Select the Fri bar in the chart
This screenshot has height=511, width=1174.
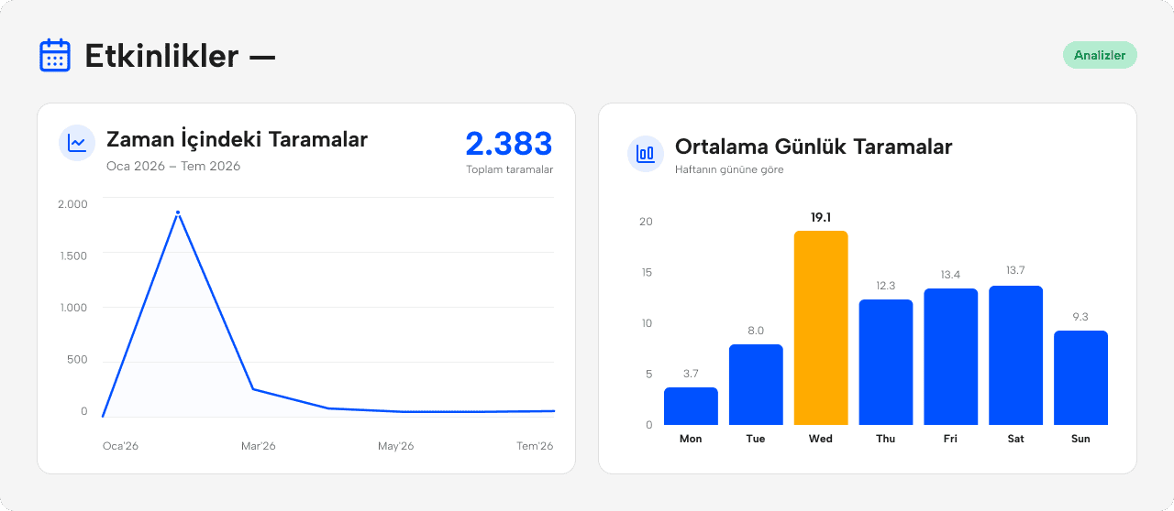click(951, 356)
